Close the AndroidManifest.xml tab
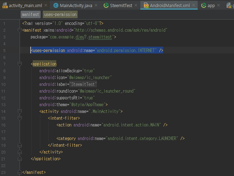This screenshot has height=176, width=234. click(193, 6)
